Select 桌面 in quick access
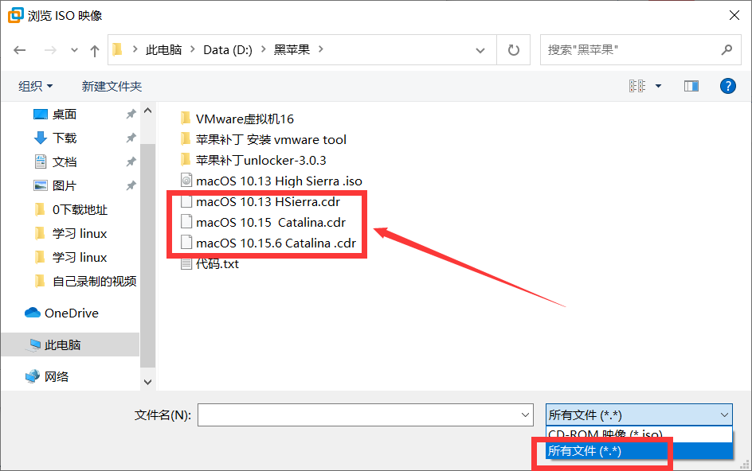The image size is (752, 471). click(65, 114)
